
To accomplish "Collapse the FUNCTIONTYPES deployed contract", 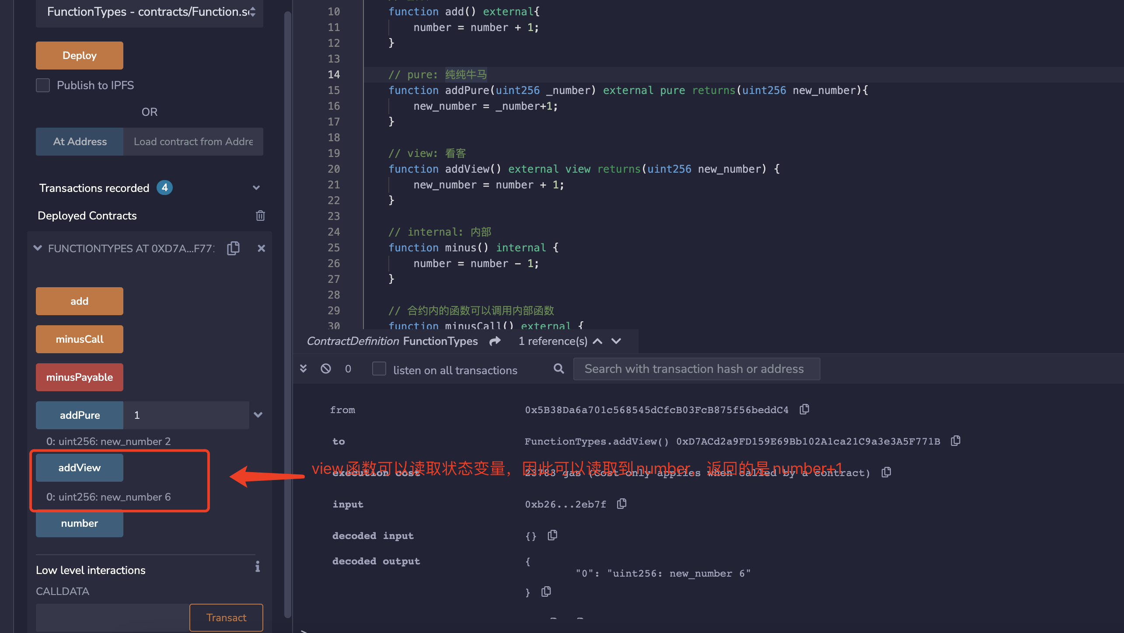I will coord(38,248).
